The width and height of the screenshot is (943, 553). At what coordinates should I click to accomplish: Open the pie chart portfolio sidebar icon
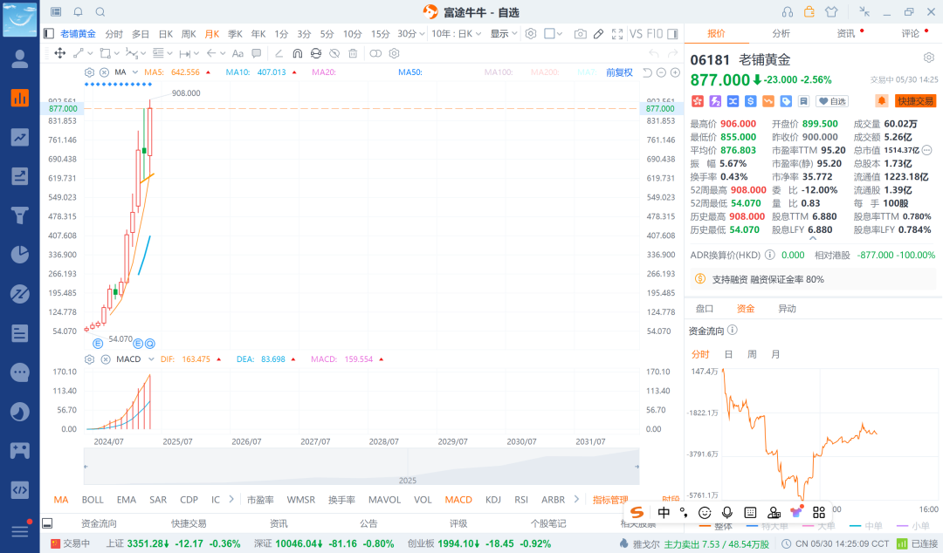point(20,255)
